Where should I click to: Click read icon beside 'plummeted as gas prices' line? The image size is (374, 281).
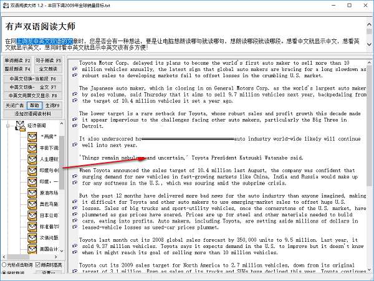point(75,214)
